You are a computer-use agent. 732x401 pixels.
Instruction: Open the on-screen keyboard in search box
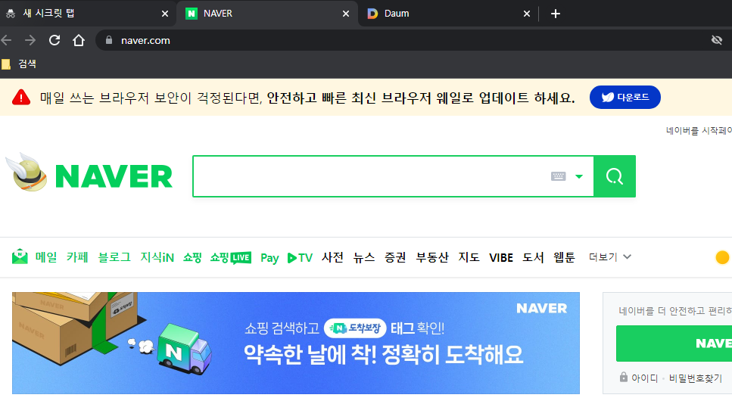tap(558, 176)
